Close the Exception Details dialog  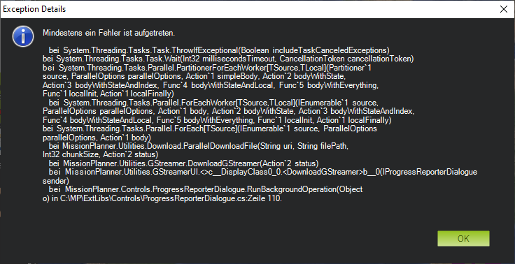point(504,9)
